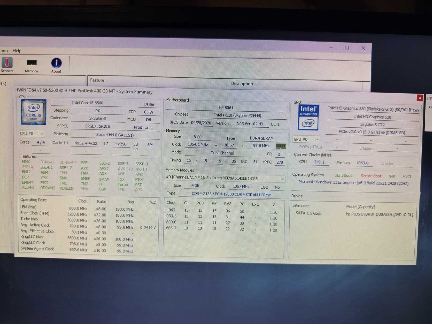This screenshot has height=324, width=432.
Task: Open the Sensors tool in the HWiNFO toolbar
Action: (7, 65)
